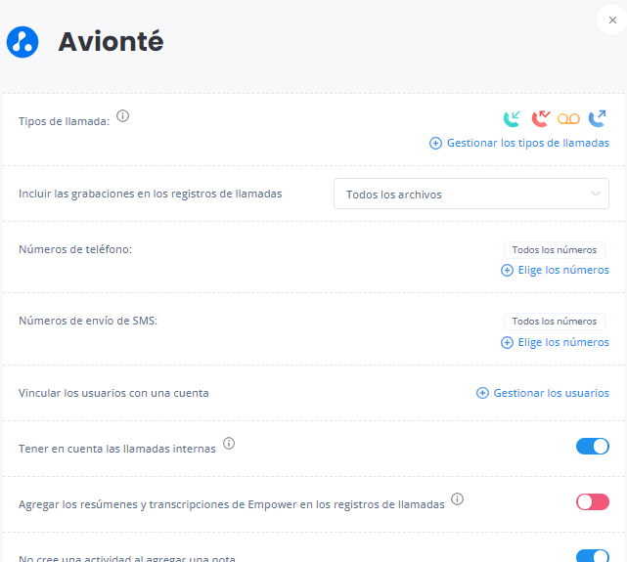Click the Avionté title text
Screen dimensions: 627x562
(111, 42)
